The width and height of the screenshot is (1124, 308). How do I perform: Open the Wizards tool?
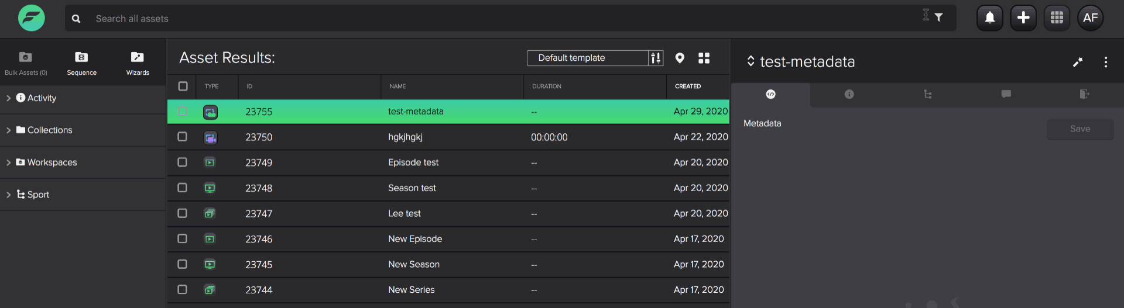[x=138, y=63]
